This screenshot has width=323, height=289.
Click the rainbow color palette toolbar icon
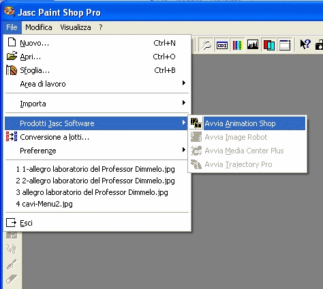coord(237,45)
